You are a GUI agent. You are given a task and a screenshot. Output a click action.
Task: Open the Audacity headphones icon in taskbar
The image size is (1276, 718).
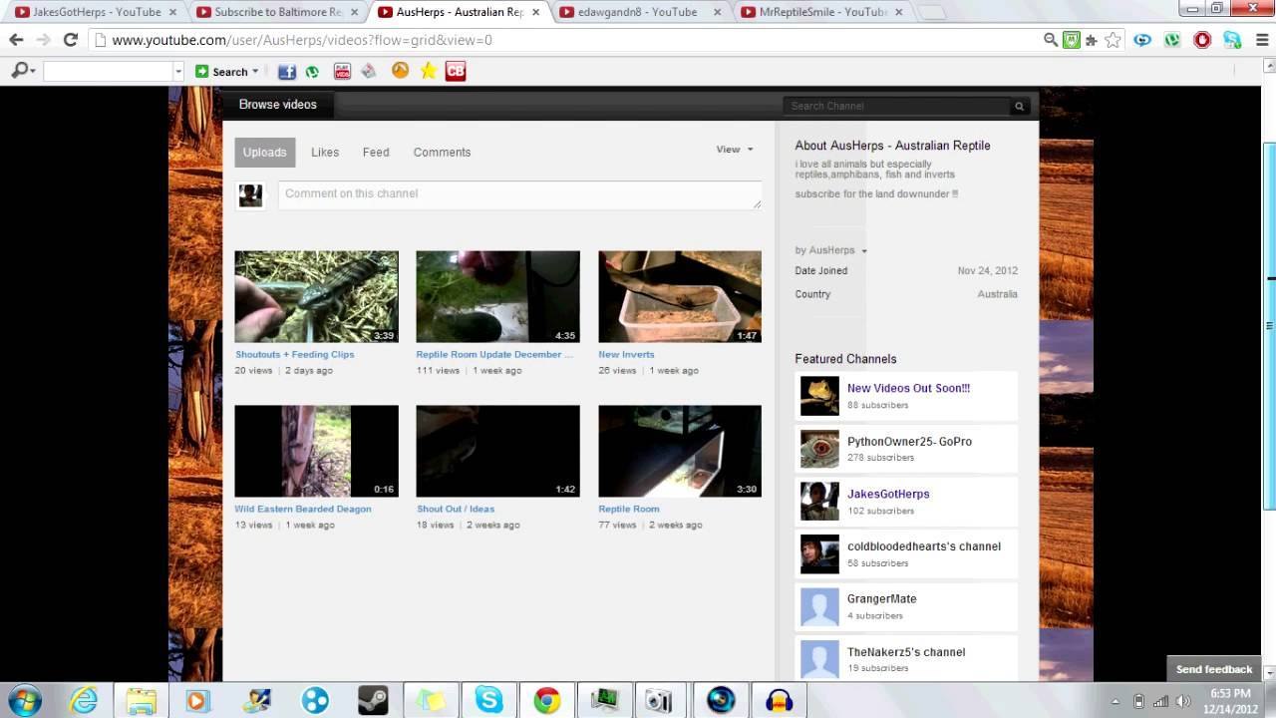click(778, 700)
